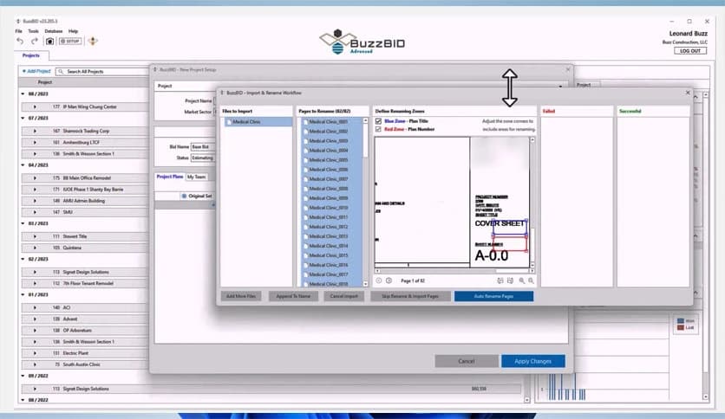Click the magnifier icon in project search

[61, 72]
